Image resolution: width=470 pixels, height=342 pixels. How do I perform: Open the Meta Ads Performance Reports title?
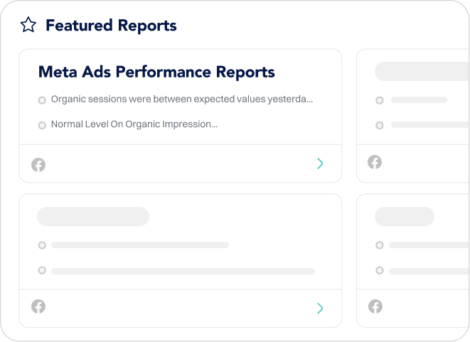(156, 73)
